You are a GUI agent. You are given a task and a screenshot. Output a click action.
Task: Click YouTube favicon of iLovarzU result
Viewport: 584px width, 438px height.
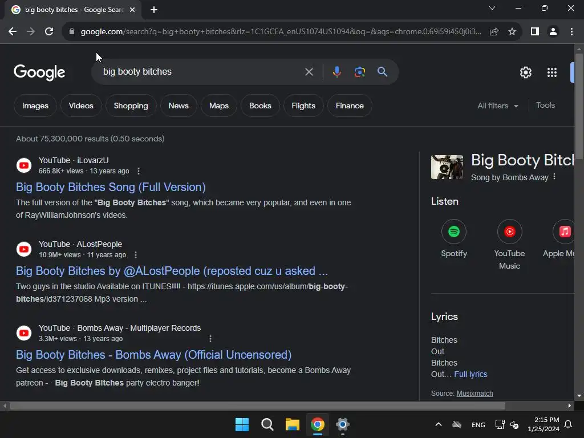click(24, 165)
